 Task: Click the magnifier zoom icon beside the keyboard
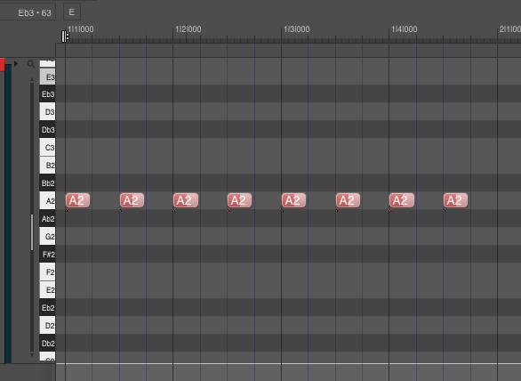click(30, 64)
